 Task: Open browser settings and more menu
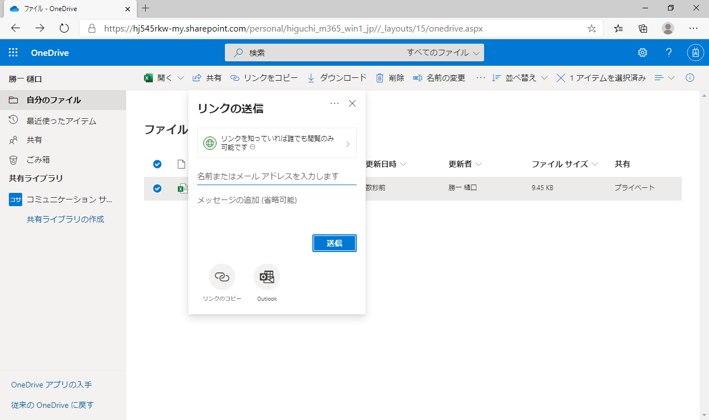point(693,28)
